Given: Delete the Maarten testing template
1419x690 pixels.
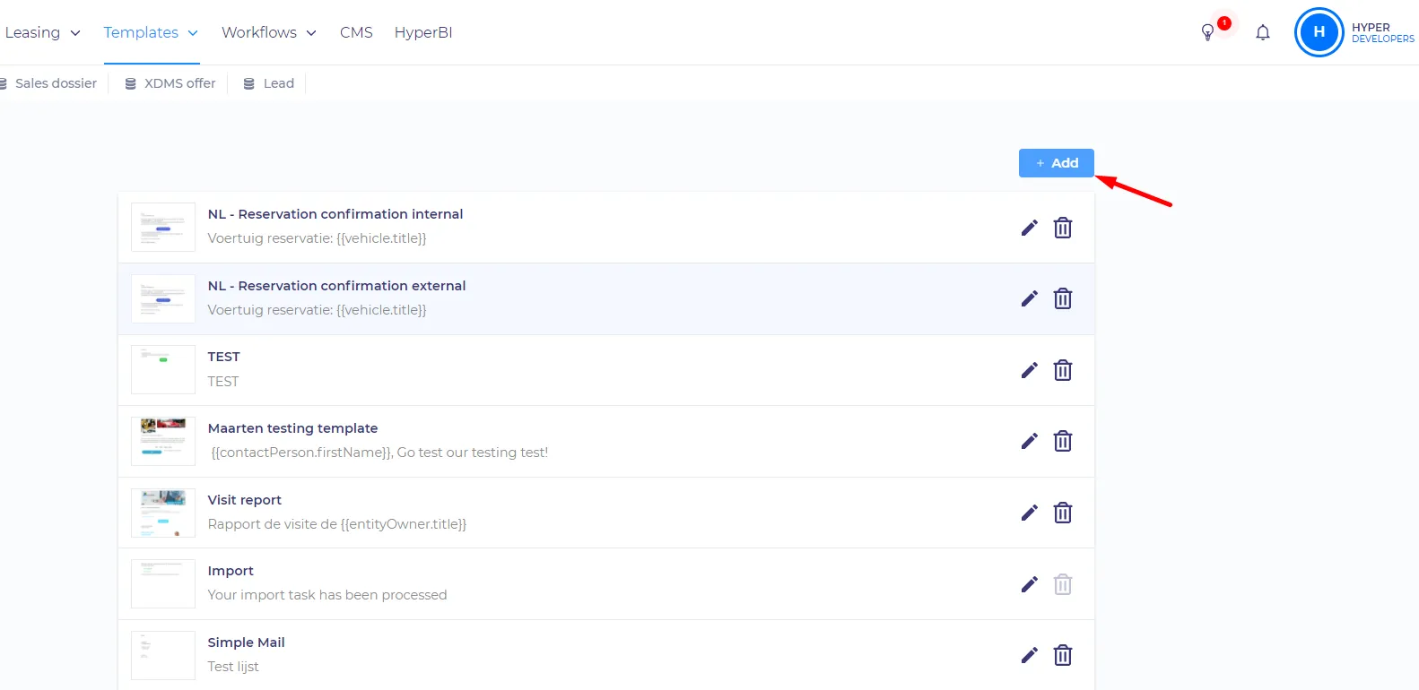Looking at the screenshot, I should click(1063, 441).
